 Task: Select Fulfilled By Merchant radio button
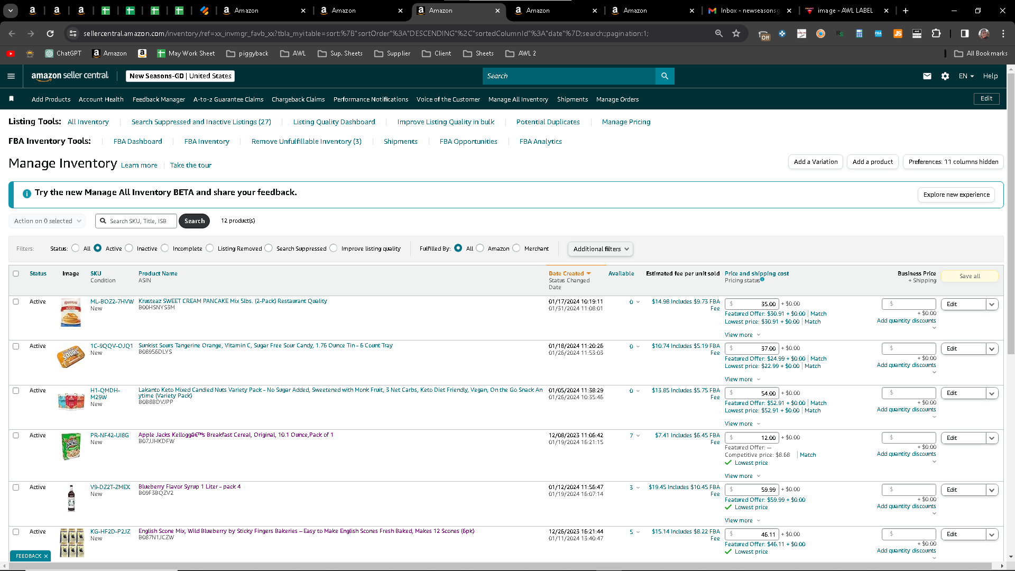point(516,248)
